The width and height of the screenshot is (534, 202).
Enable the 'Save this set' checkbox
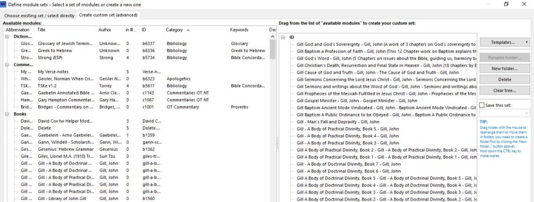click(482, 105)
